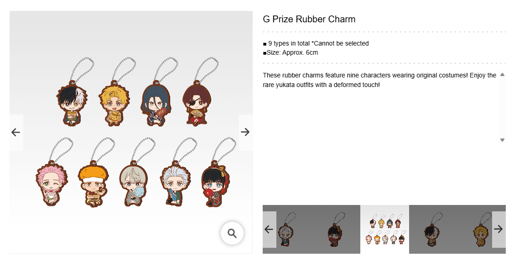The height and width of the screenshot is (261, 514).
Task: Open the magnifier zoom button on product image
Action: pos(232,233)
